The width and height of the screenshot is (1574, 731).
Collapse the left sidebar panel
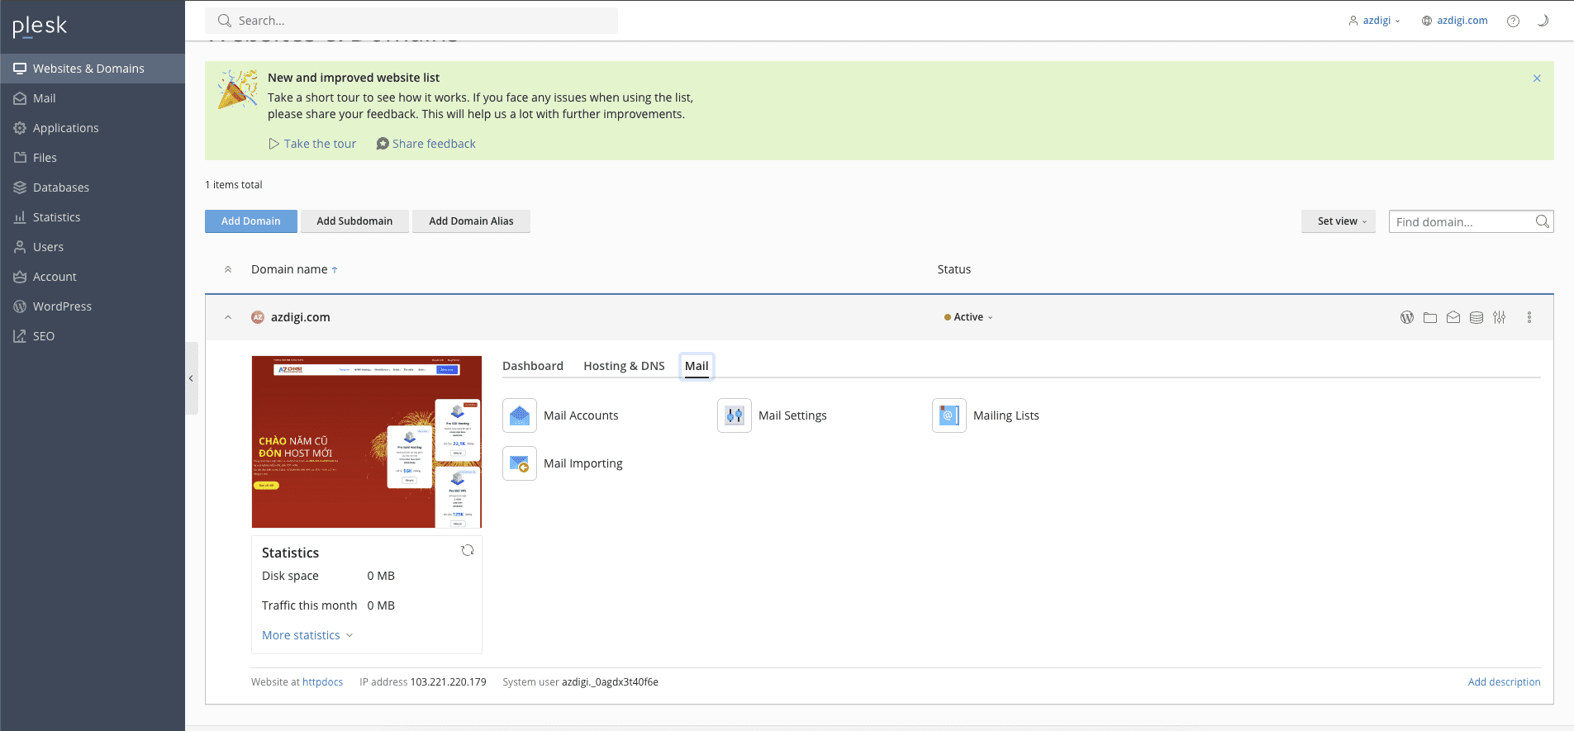[x=191, y=378]
